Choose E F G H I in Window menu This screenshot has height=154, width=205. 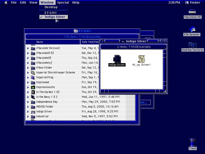click(x=54, y=13)
